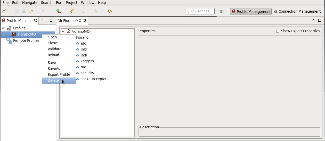Click the Previous Annotation toolbar icon
The image size is (325, 141).
[96, 11]
